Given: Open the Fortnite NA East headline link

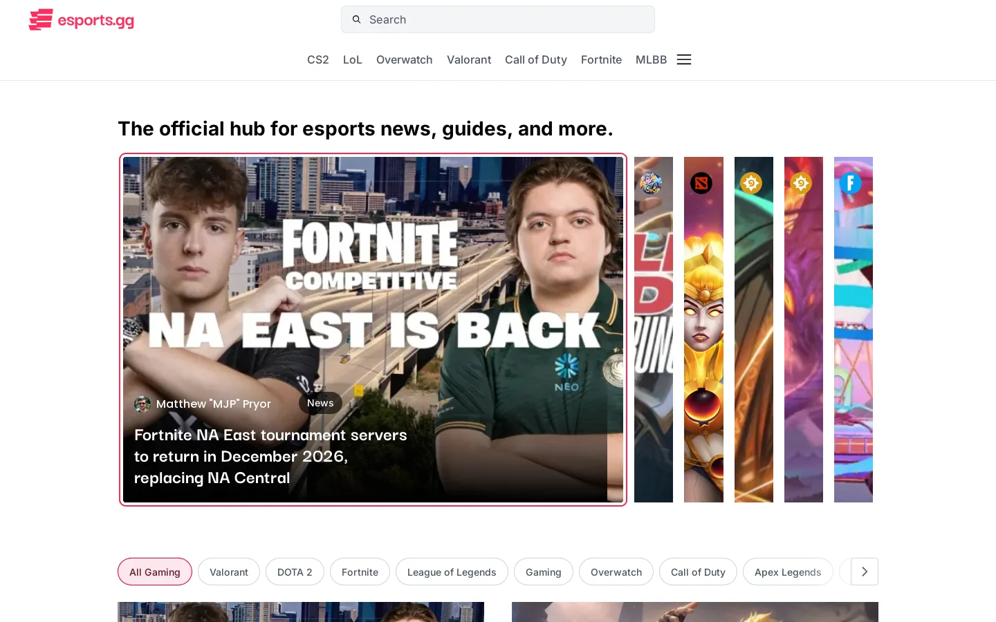Looking at the screenshot, I should coord(271,456).
